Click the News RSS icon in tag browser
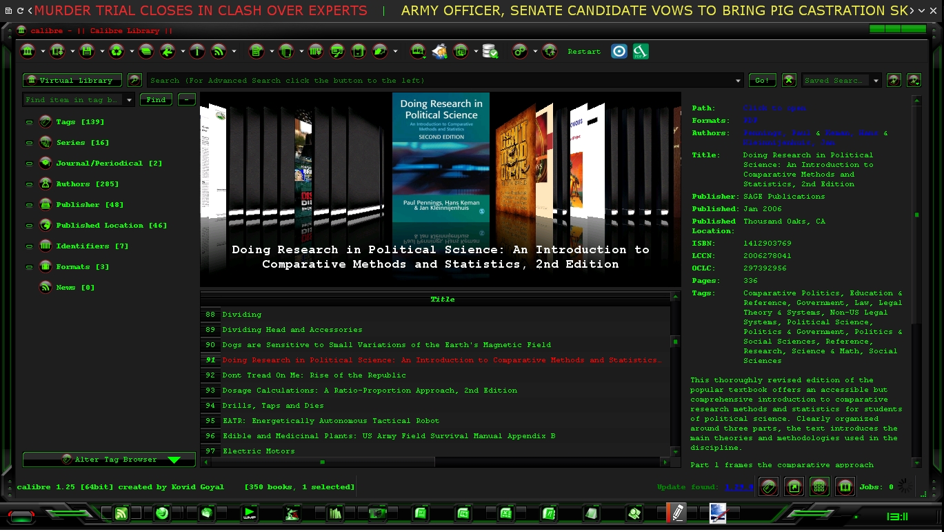Viewport: 944px width, 532px height. pyautogui.click(x=46, y=287)
